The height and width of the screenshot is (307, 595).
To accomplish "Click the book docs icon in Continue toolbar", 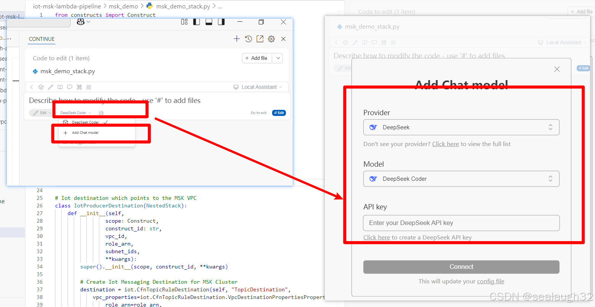I will pos(60,87).
